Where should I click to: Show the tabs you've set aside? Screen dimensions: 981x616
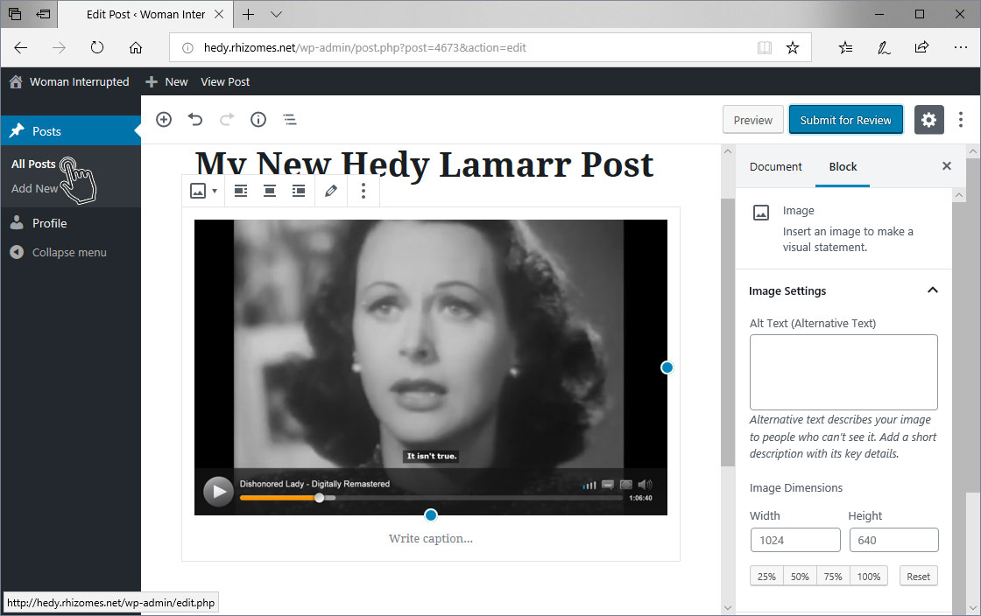15,14
